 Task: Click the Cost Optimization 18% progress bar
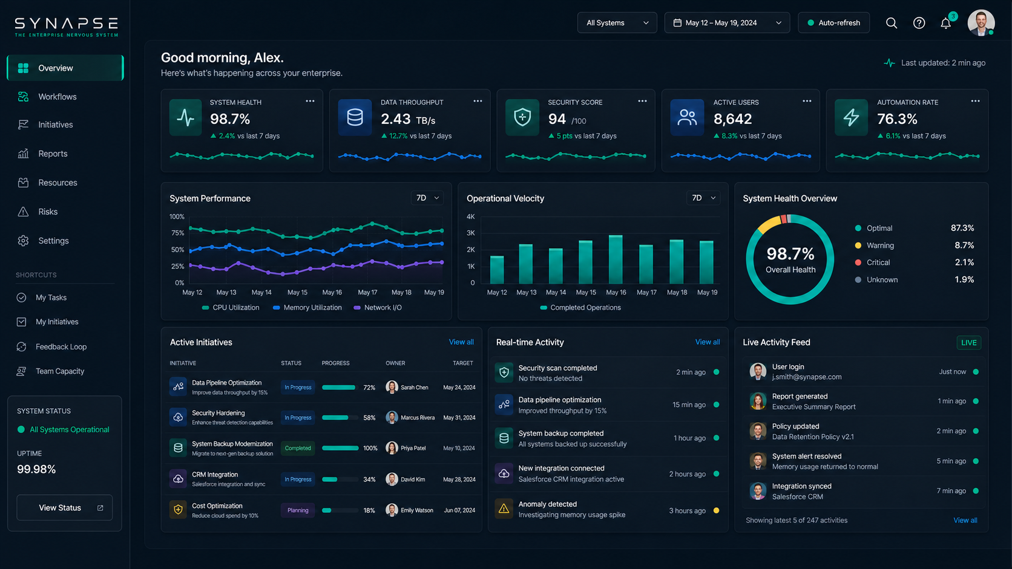(340, 510)
